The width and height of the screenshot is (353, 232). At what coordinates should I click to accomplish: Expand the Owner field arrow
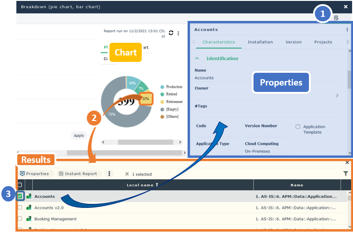[x=337, y=96]
